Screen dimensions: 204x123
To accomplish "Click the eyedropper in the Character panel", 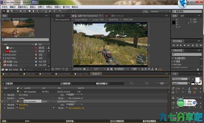I will (x=193, y=79).
